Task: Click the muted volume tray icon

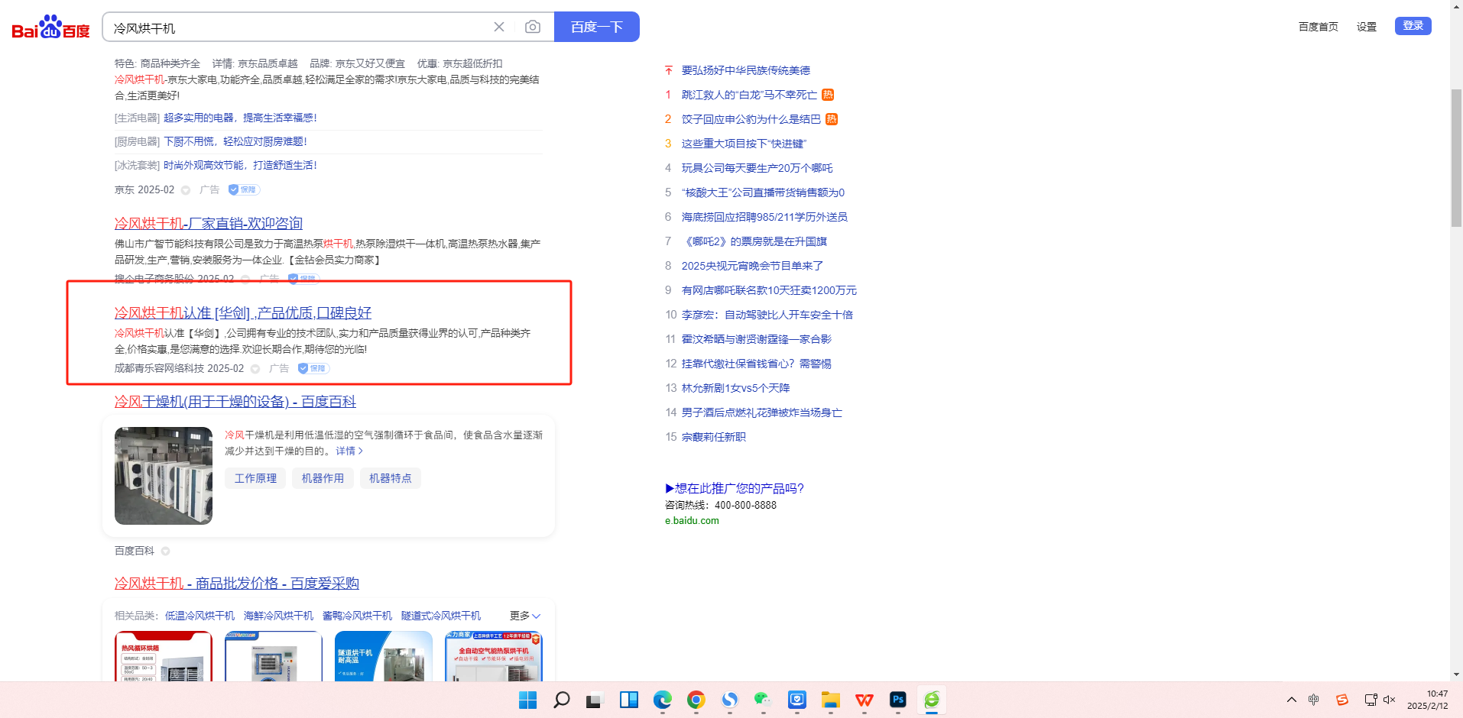Action: tap(1390, 700)
